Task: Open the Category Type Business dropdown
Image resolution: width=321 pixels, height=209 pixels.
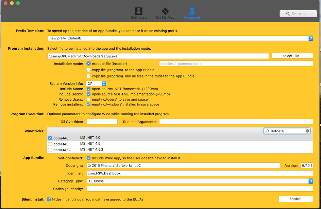Action: (x=200, y=181)
